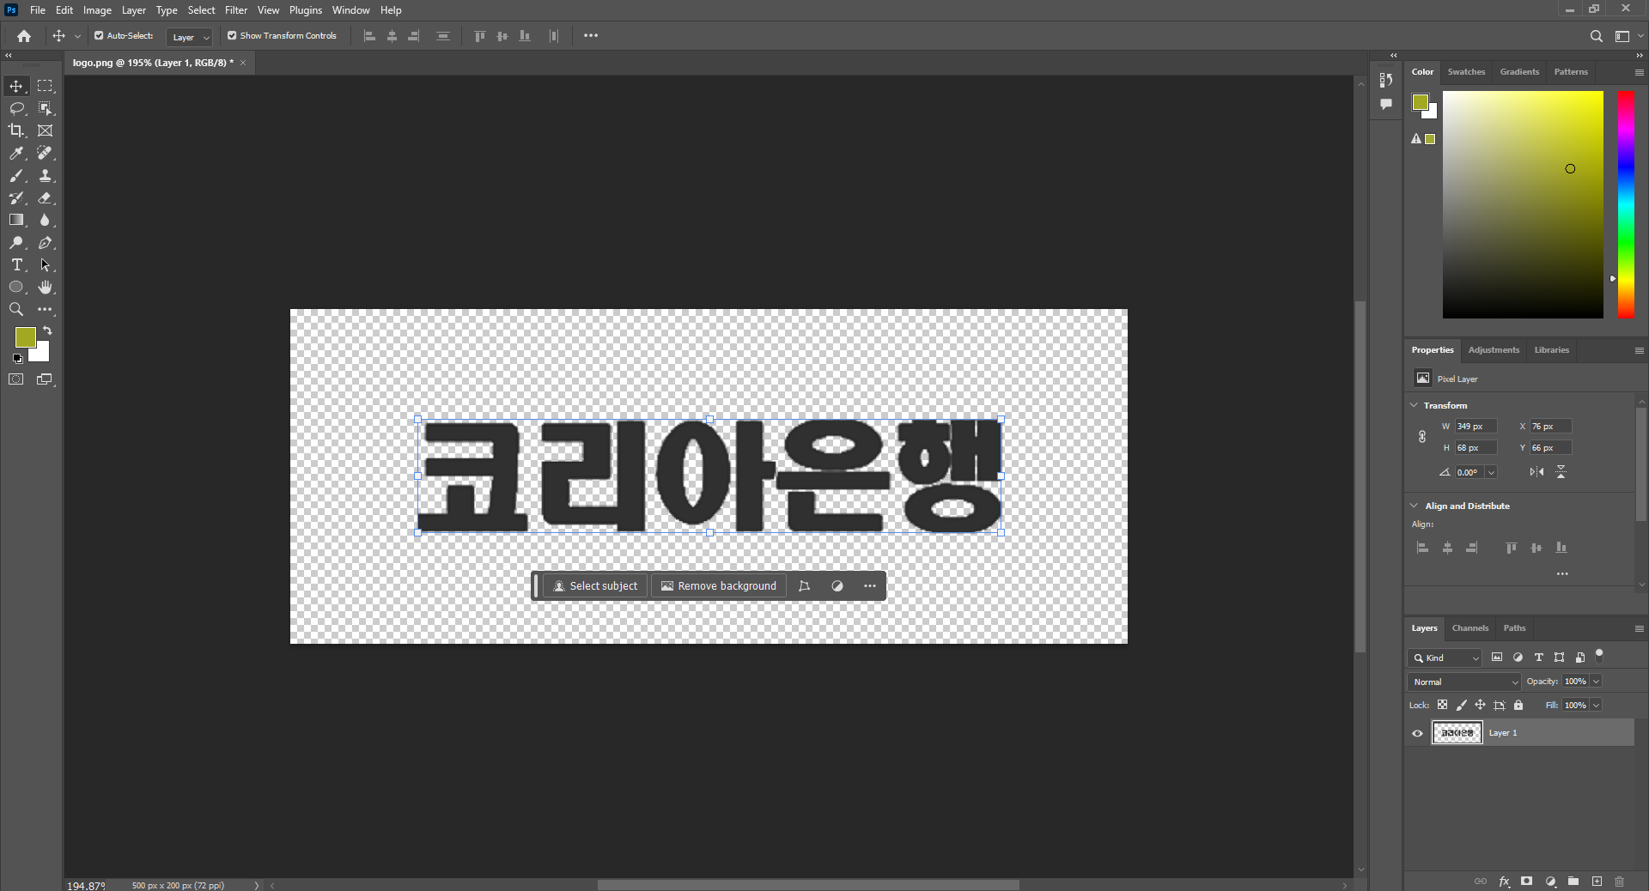This screenshot has width=1649, height=891.
Task: Click Add layer mask icon
Action: [x=1526, y=882]
